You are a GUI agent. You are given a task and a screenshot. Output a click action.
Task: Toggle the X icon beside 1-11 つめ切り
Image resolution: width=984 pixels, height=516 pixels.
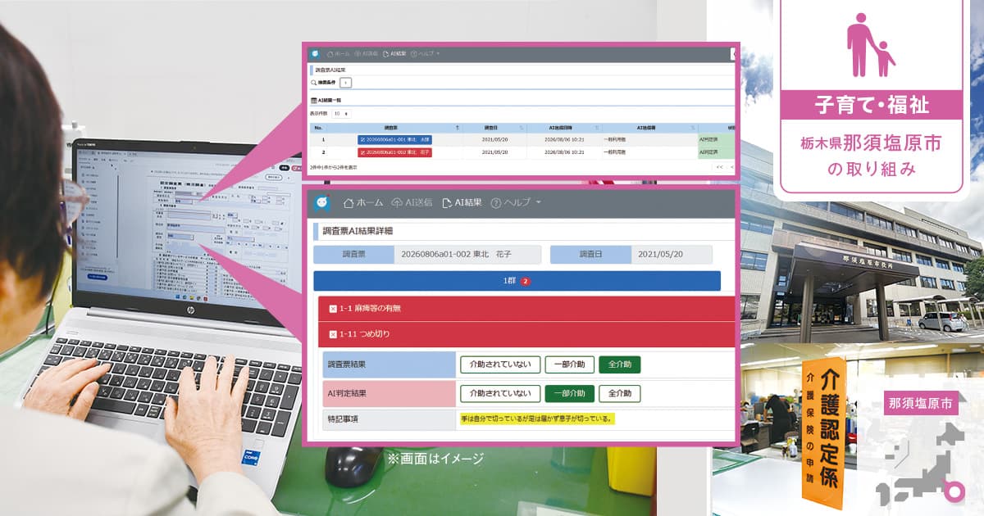(x=333, y=334)
